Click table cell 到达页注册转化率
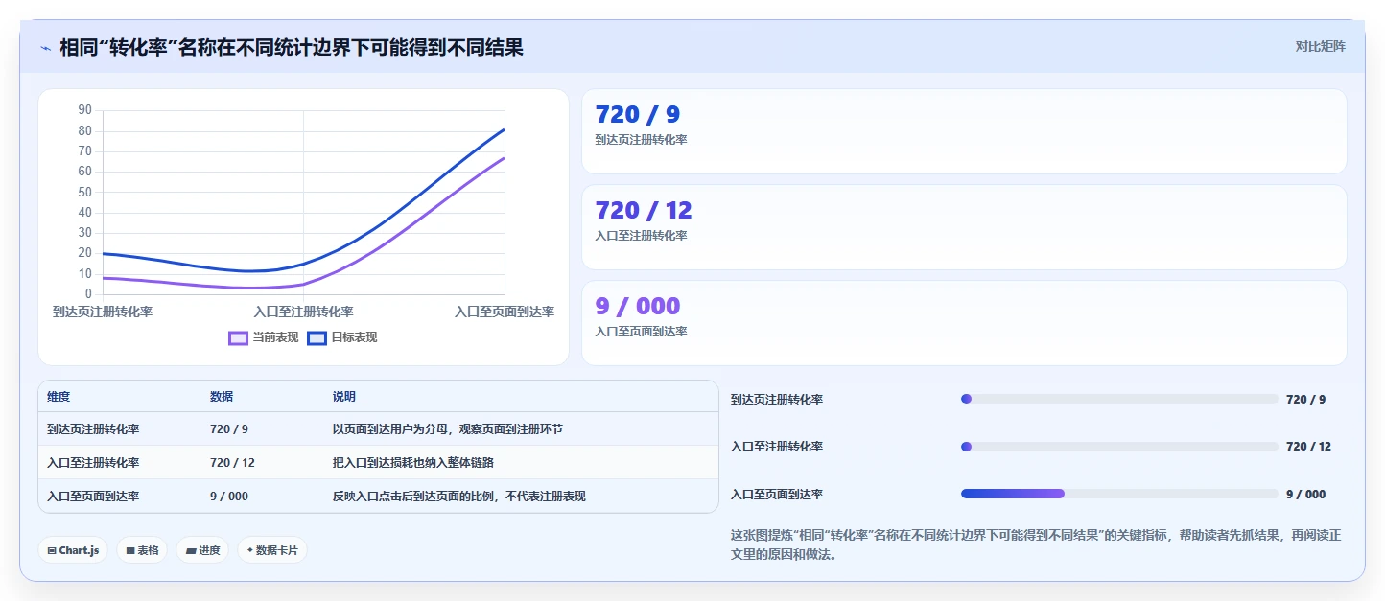The image size is (1385, 601). 93,429
